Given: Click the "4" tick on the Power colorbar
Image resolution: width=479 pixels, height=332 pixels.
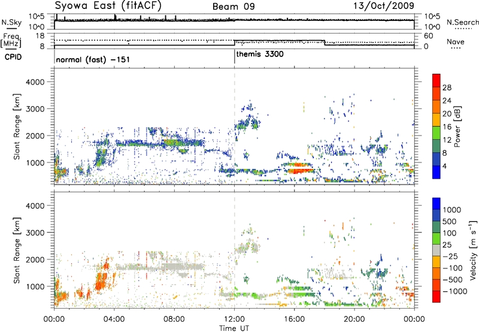Looking at the screenshot, I should 445,167.
